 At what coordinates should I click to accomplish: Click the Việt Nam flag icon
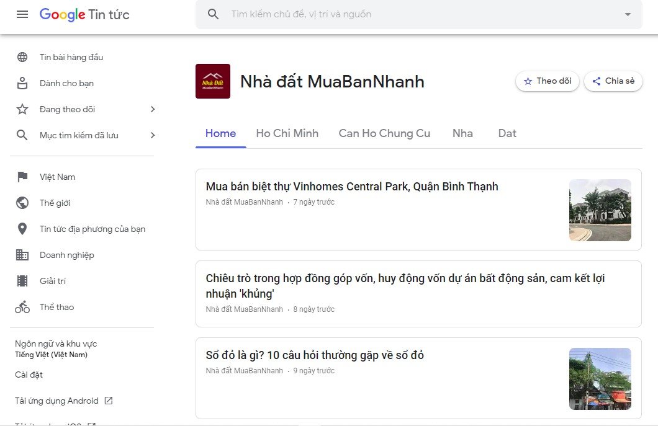tap(22, 177)
